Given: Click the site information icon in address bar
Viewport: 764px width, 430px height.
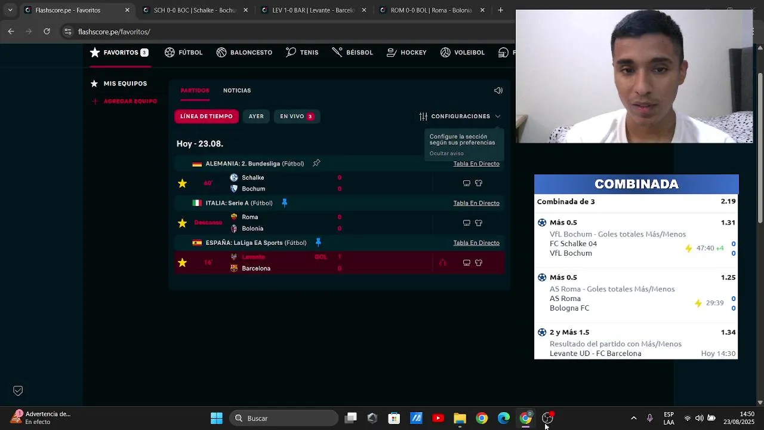Looking at the screenshot, I should pyautogui.click(x=68, y=32).
